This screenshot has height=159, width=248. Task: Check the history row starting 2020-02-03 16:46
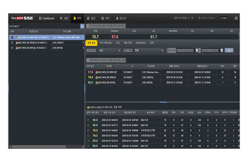88,120
